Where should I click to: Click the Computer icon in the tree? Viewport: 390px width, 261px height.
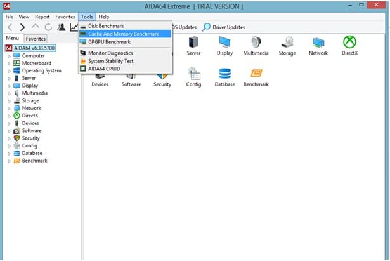click(x=16, y=55)
